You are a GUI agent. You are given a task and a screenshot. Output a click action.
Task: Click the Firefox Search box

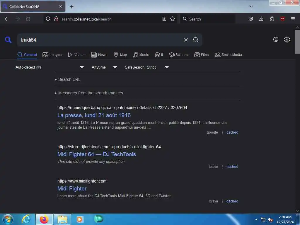208,19
